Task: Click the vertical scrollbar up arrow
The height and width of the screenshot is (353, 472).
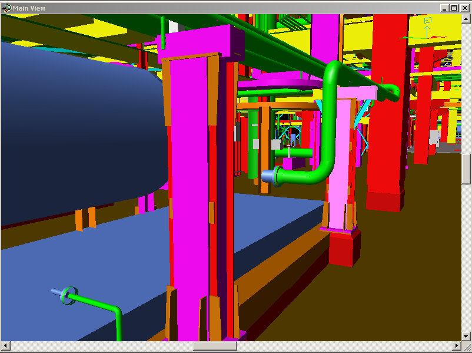Action: pyautogui.click(x=466, y=19)
